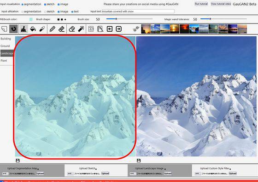Pick the eyedropper tool
The height and width of the screenshot is (182, 258).
42,29
